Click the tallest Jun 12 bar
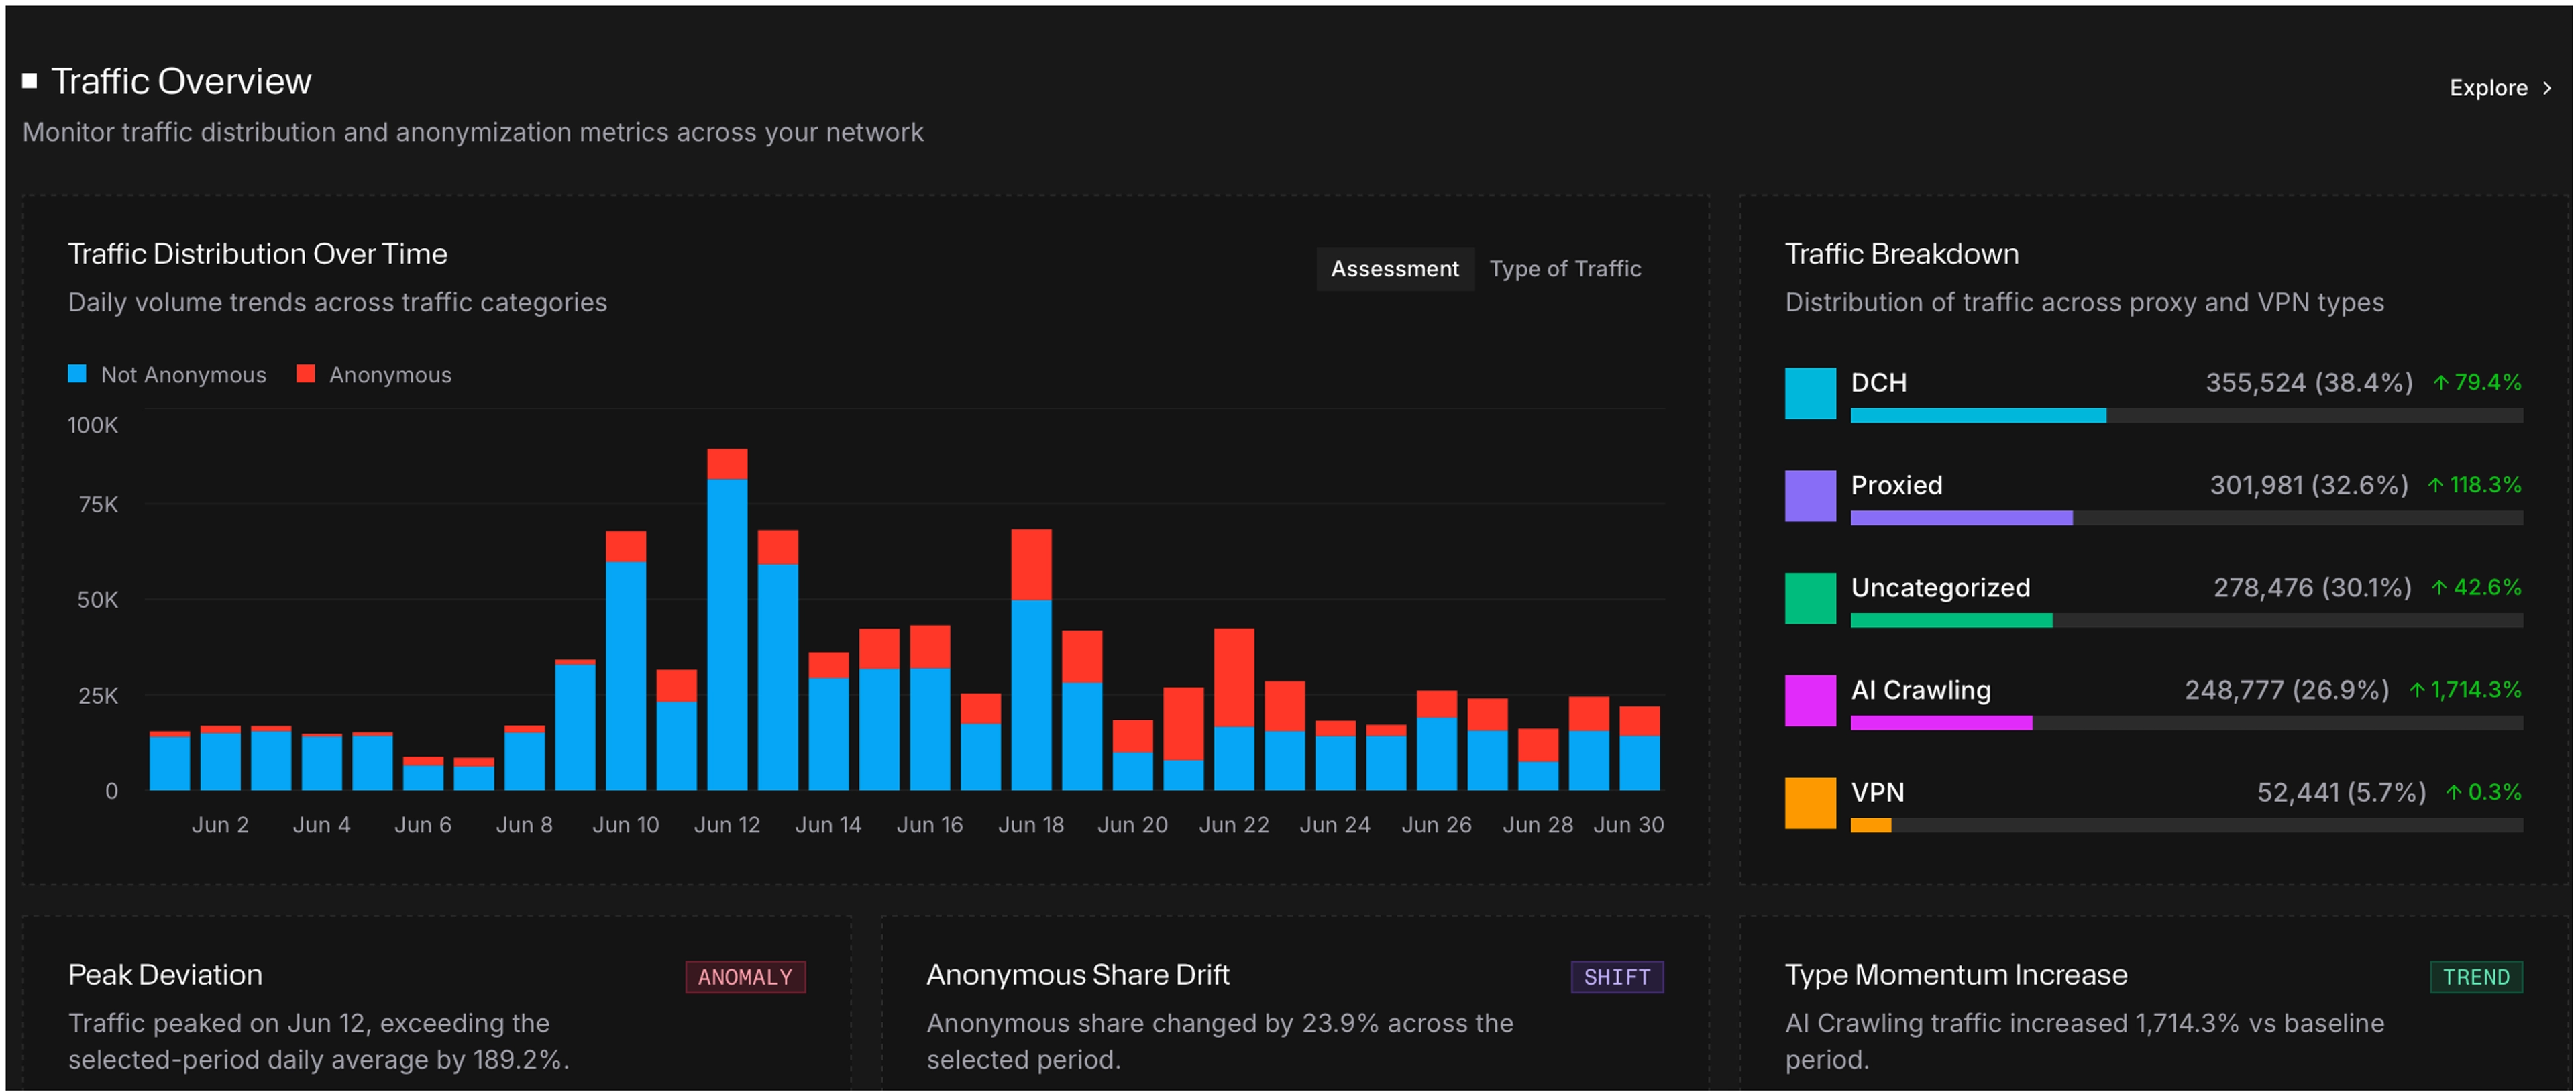Viewport: 2576px width, 1092px height. pos(727,620)
